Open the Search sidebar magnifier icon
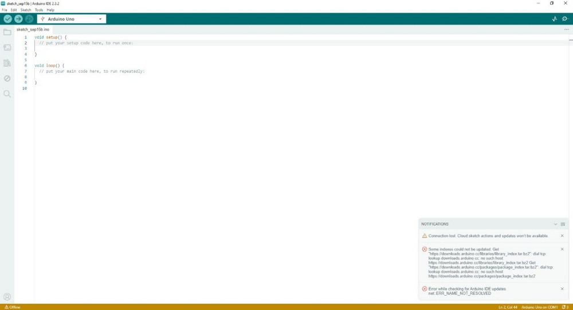The image size is (573, 310). pos(7,94)
